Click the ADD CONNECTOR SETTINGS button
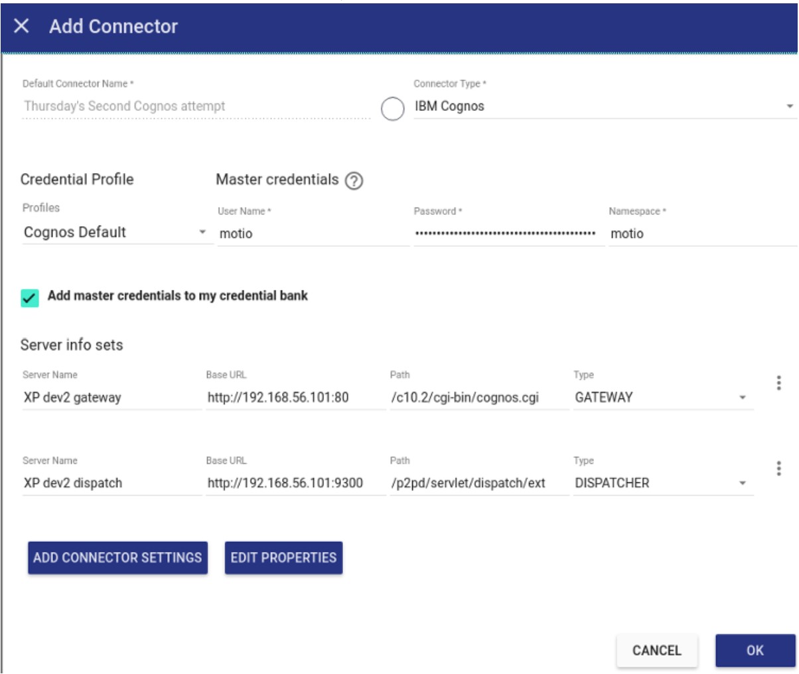Viewport: 799px width, 674px height. pos(117,558)
